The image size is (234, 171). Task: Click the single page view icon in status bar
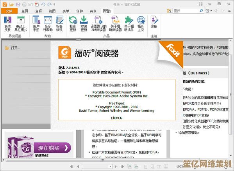(145, 167)
